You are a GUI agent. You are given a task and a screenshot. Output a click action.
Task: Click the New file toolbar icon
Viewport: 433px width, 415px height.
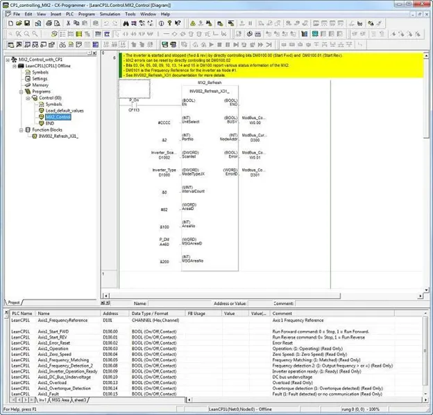11,23
